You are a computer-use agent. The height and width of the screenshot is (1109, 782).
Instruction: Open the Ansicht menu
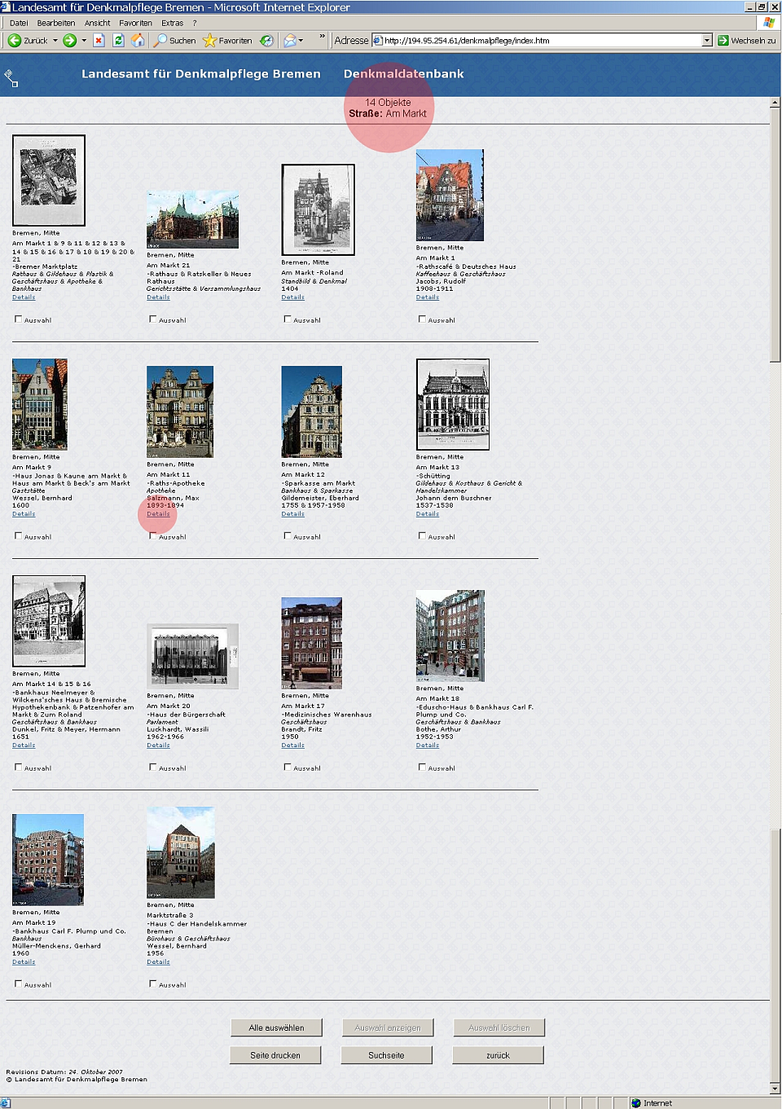97,23
